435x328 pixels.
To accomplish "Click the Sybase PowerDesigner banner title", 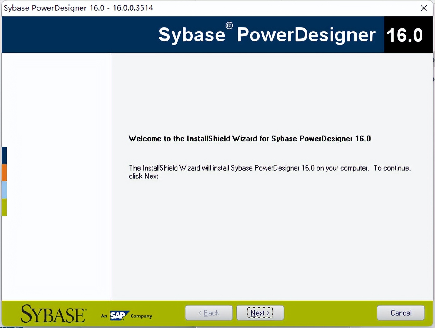I will coord(267,35).
